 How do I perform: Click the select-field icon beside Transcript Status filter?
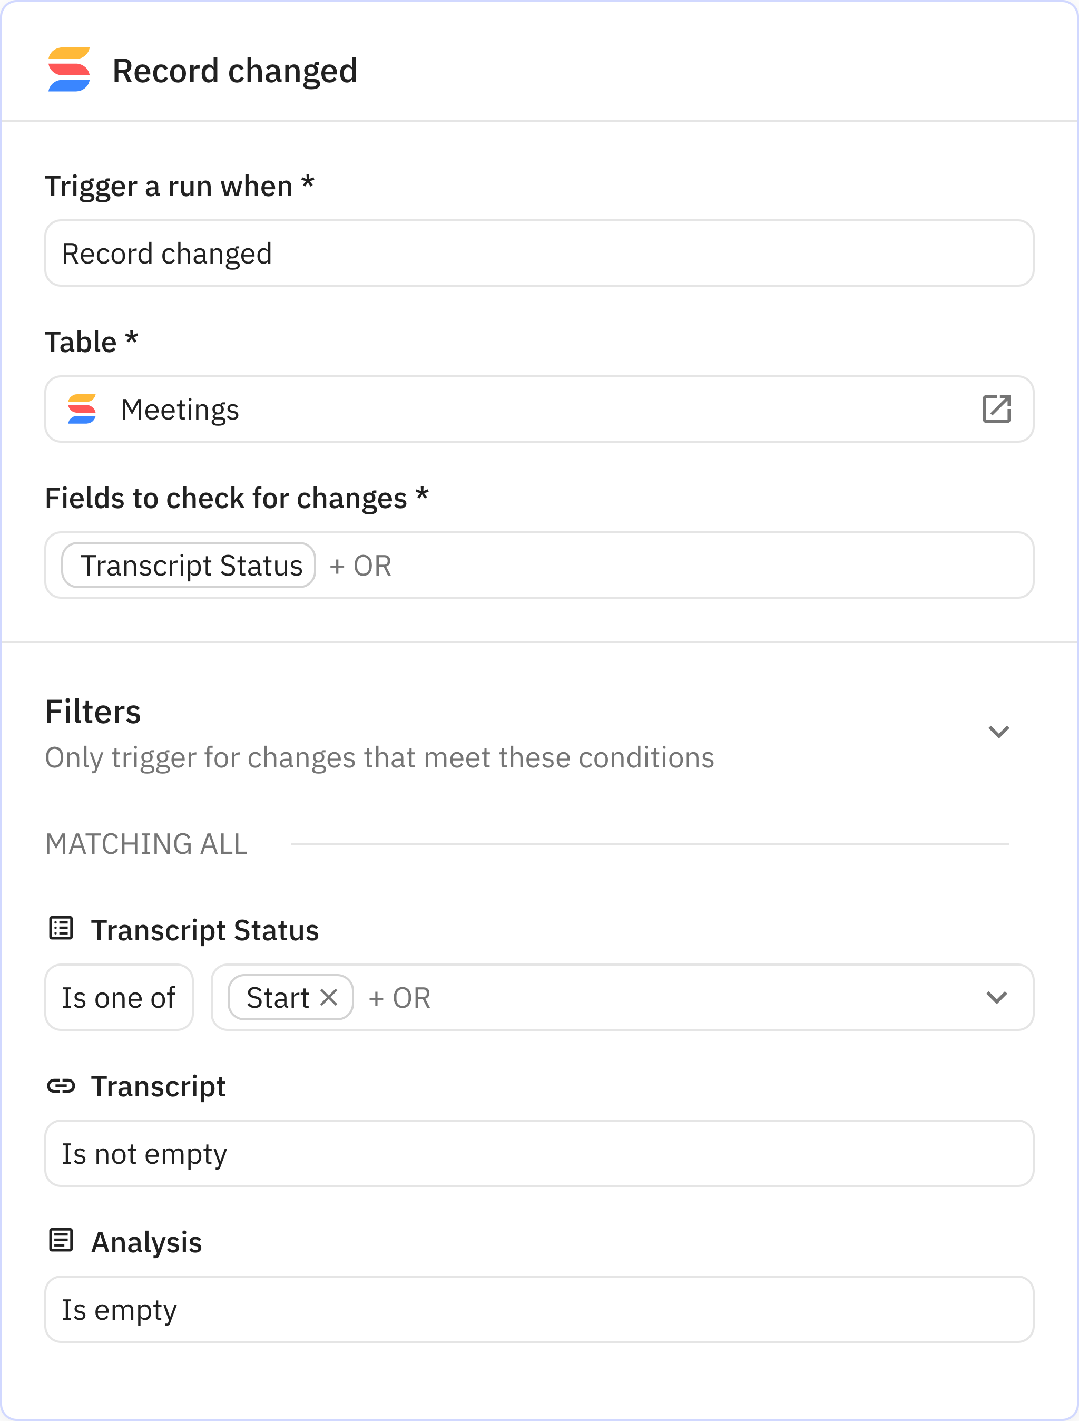61,930
